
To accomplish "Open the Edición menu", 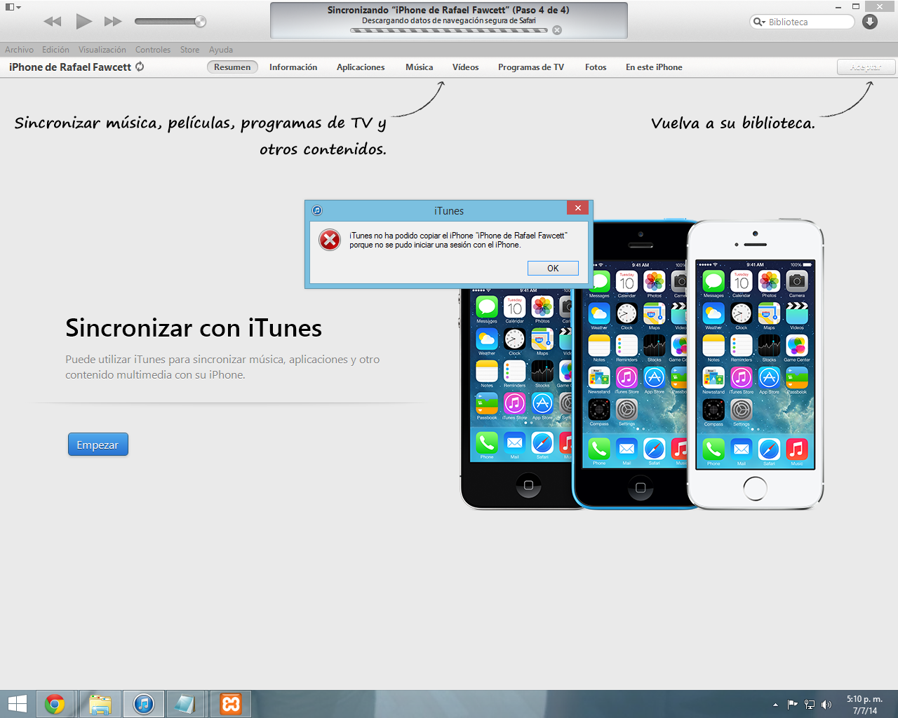I will (x=55, y=50).
